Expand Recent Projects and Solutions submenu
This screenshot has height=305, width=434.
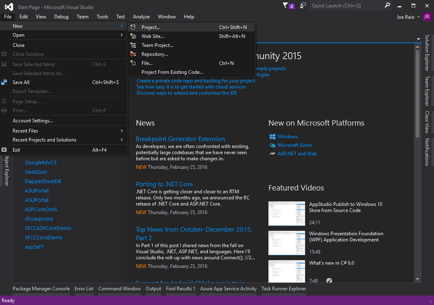point(122,140)
